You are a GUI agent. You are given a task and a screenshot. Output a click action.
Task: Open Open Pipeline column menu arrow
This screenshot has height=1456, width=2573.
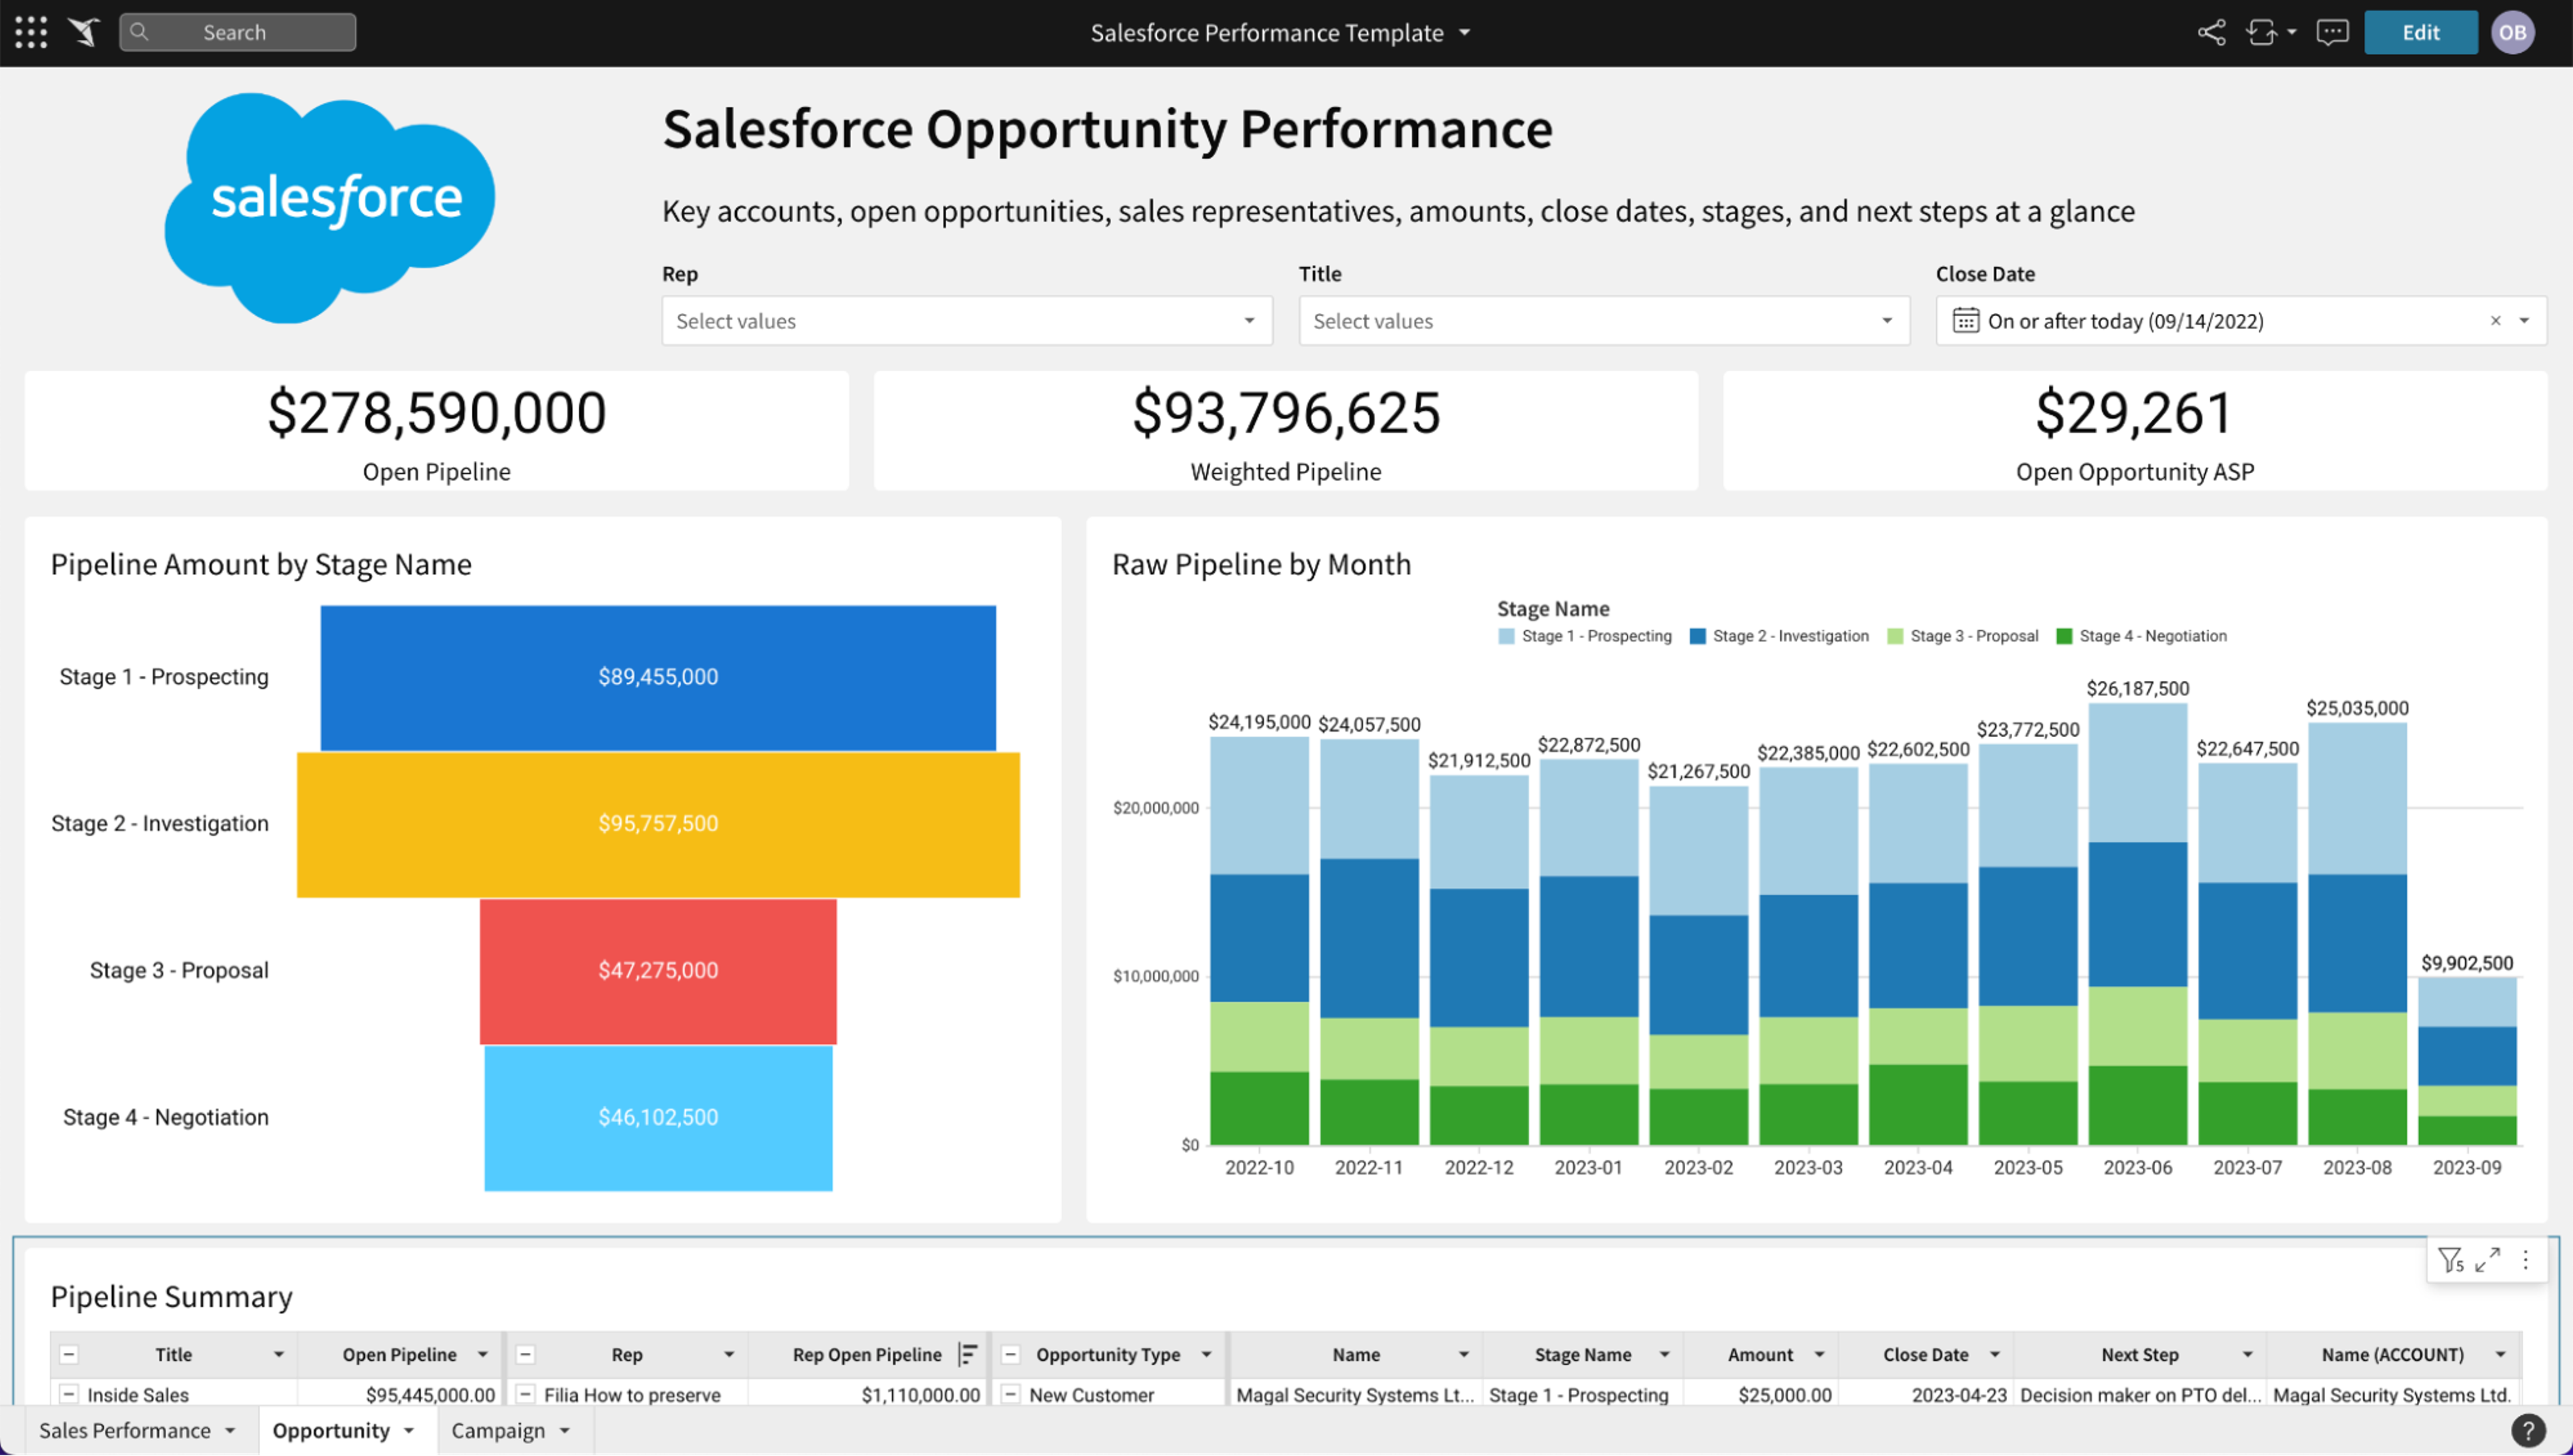[483, 1354]
